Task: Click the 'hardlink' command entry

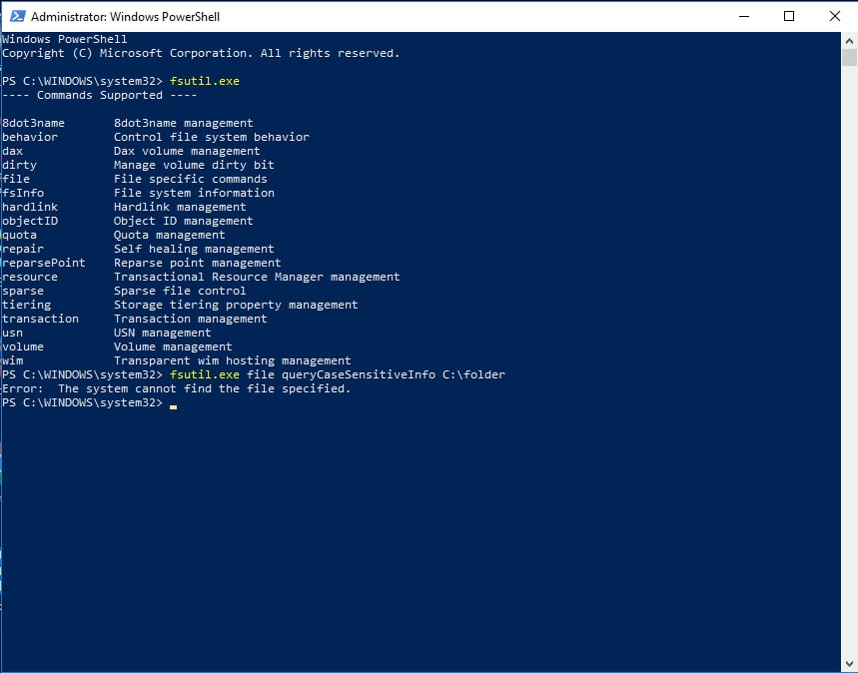Action: tap(30, 208)
